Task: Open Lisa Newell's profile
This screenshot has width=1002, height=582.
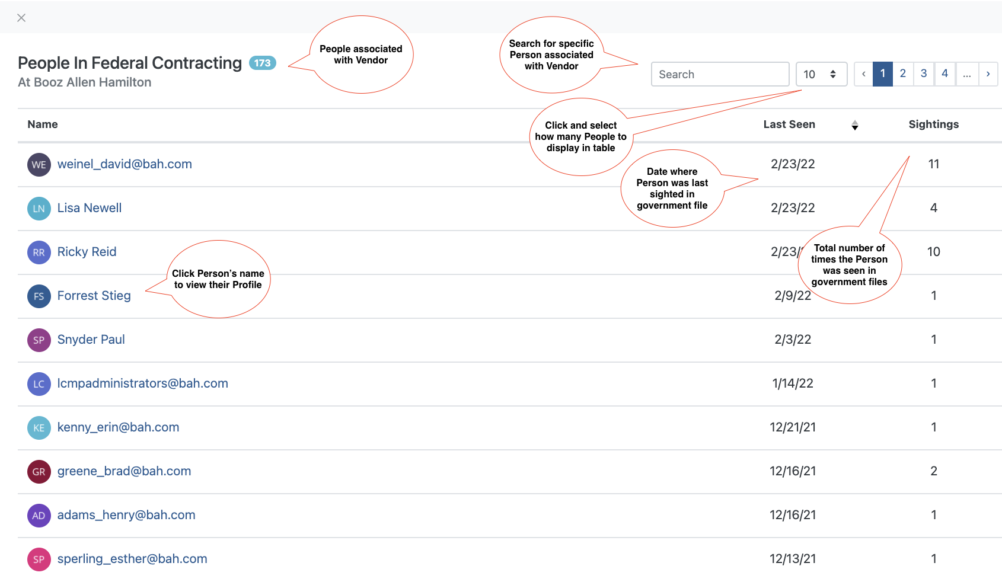Action: click(x=90, y=208)
